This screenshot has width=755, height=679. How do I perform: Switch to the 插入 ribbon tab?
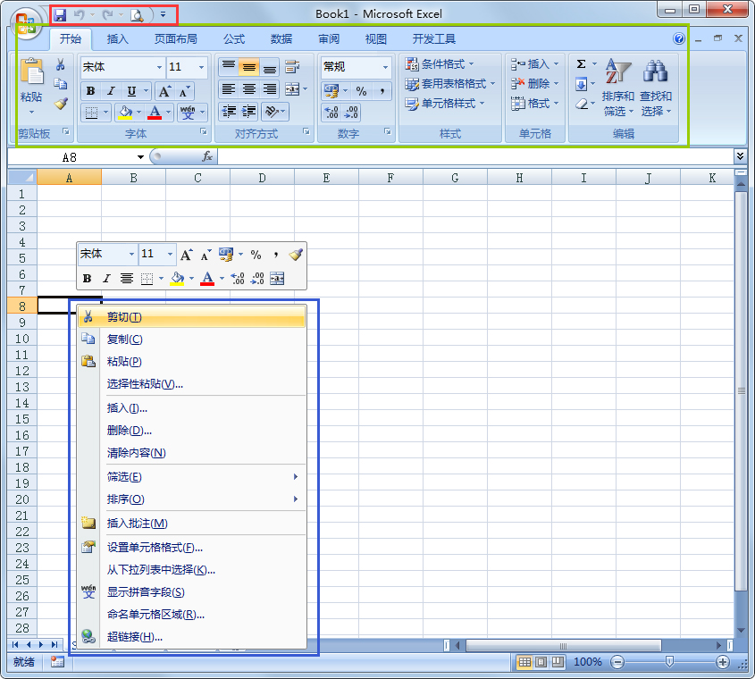[117, 38]
